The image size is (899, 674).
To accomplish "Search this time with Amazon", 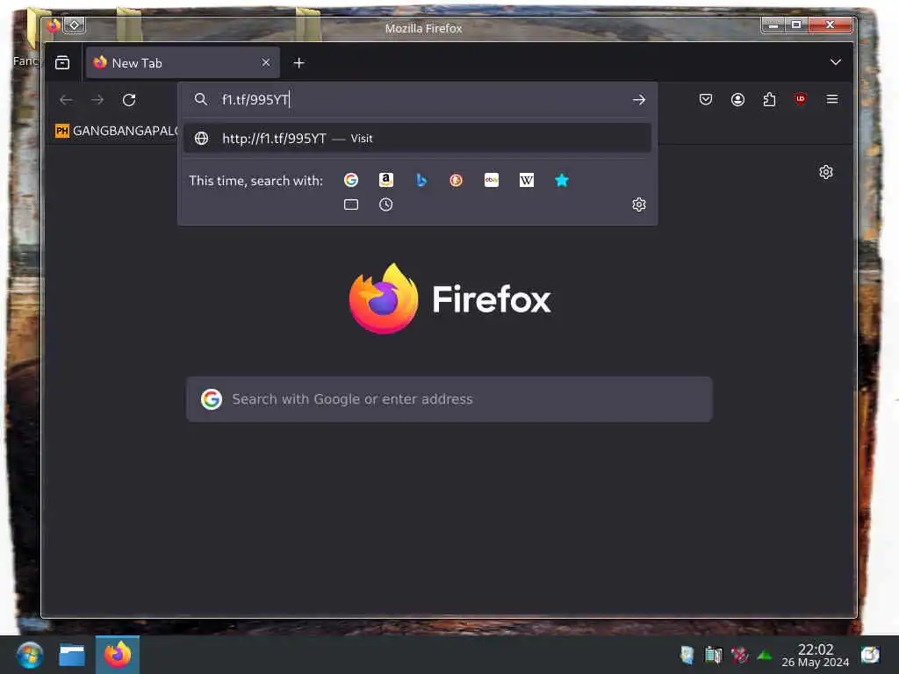I will pyautogui.click(x=386, y=180).
